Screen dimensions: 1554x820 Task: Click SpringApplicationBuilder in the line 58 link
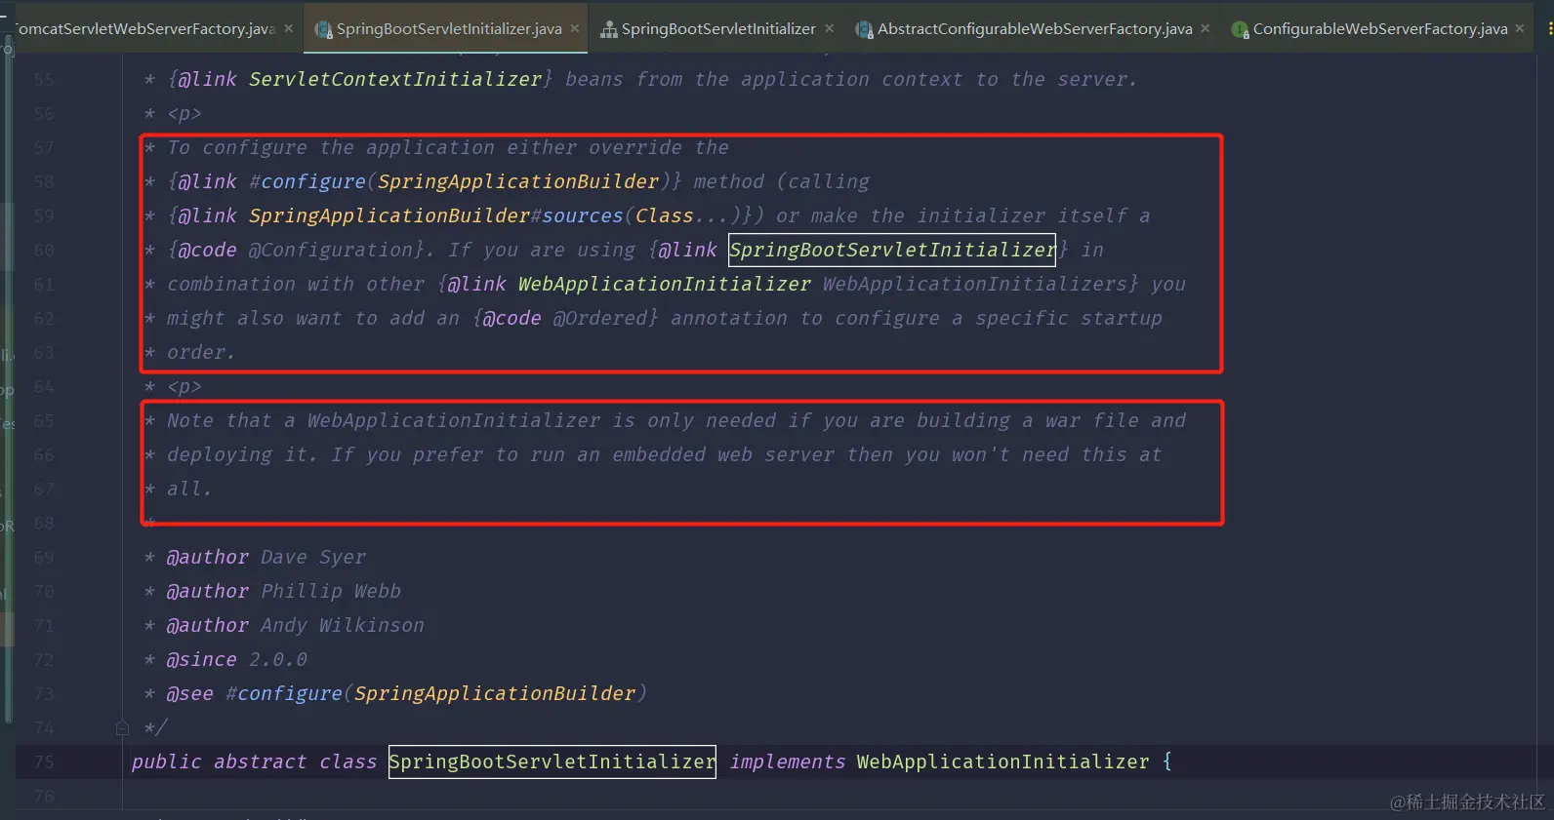[x=518, y=181]
